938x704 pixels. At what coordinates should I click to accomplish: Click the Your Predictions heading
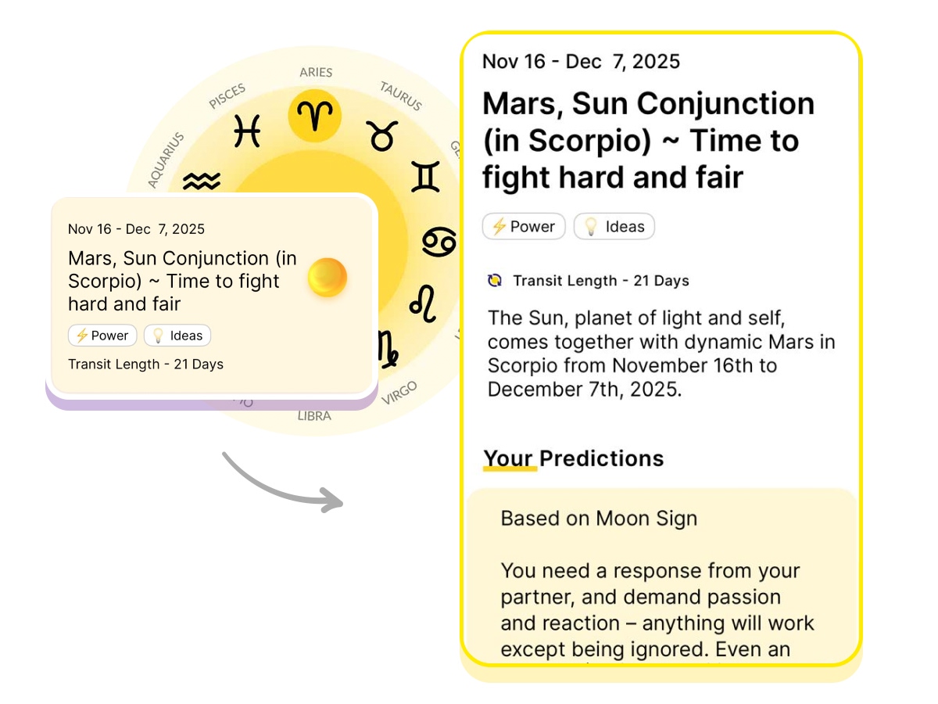click(573, 458)
